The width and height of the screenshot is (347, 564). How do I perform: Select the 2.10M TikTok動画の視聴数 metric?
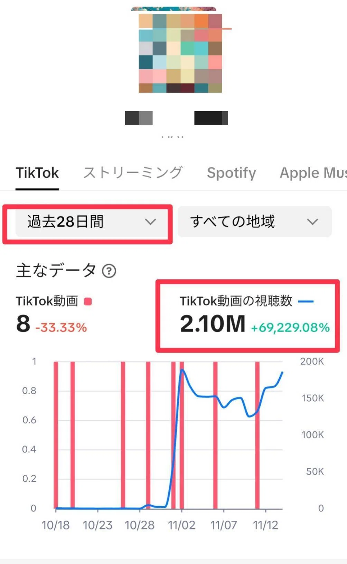[x=213, y=324]
